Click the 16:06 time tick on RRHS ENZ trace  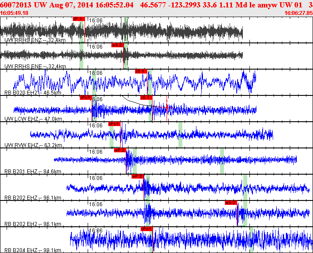96,21
